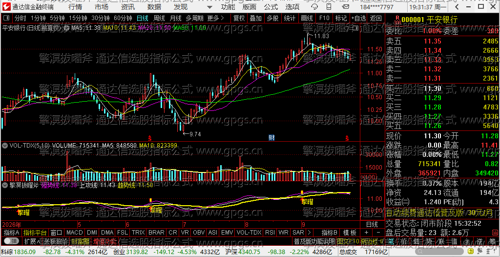Click the search box in status bar
Screen dimensions: 500x257
[439, 252]
